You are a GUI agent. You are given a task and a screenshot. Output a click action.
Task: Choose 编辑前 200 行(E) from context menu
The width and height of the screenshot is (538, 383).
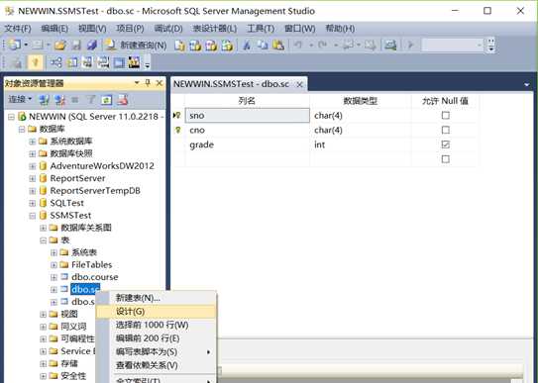pos(157,338)
